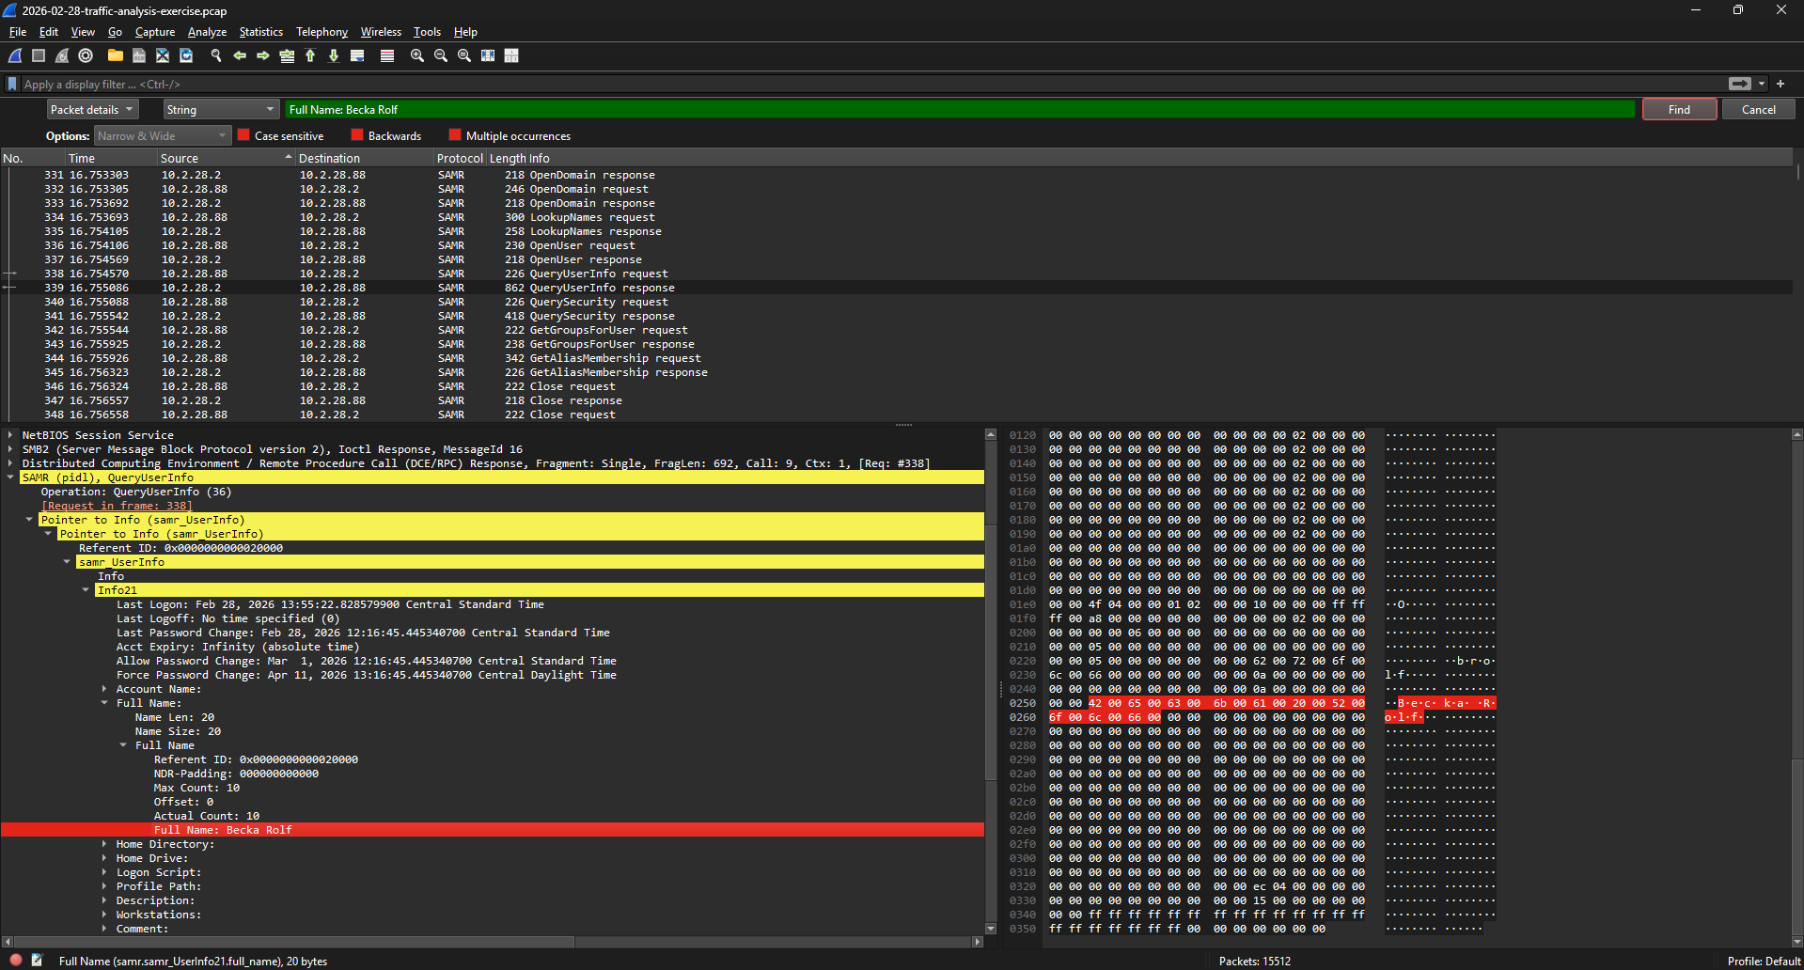Viewport: 1804px width, 970px height.
Task: Open the Analyze menu
Action: click(207, 32)
